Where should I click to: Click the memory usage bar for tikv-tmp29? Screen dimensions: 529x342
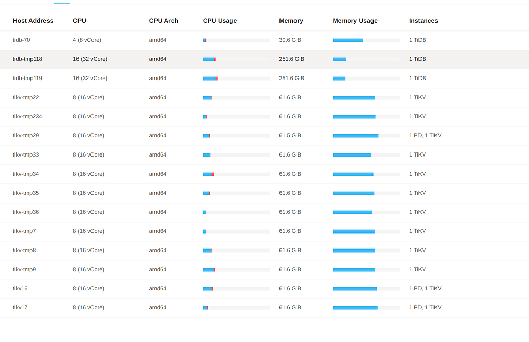click(x=366, y=136)
